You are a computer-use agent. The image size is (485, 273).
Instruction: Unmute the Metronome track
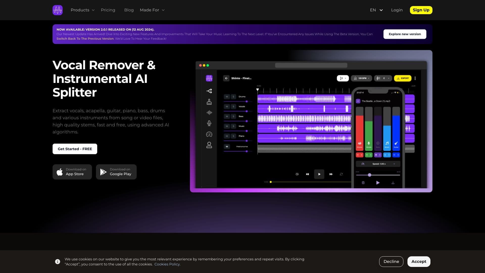[227, 146]
